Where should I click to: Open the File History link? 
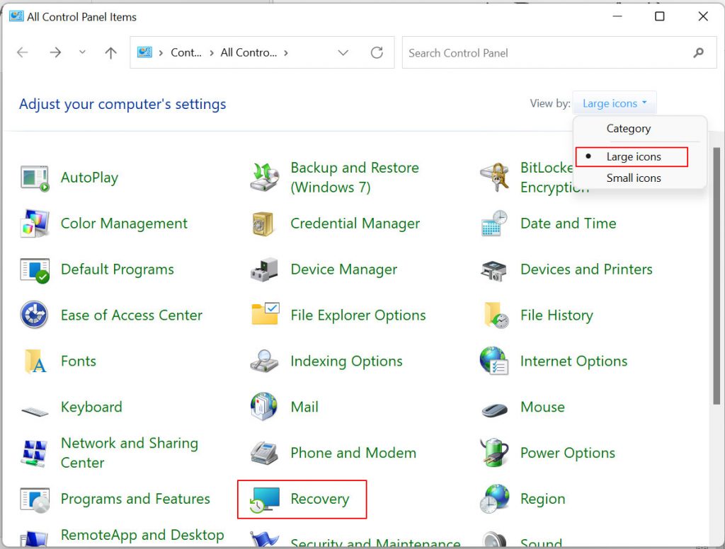[x=556, y=315]
